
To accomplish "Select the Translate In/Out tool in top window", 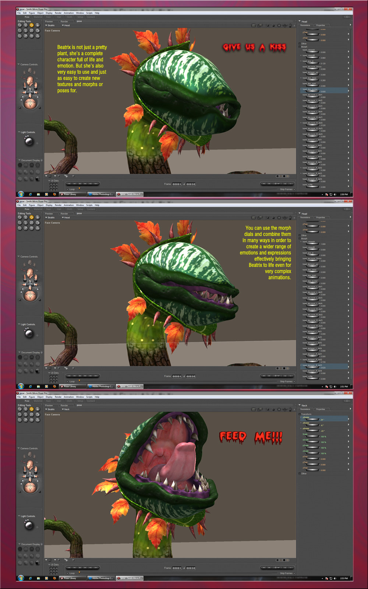I will coord(38,25).
